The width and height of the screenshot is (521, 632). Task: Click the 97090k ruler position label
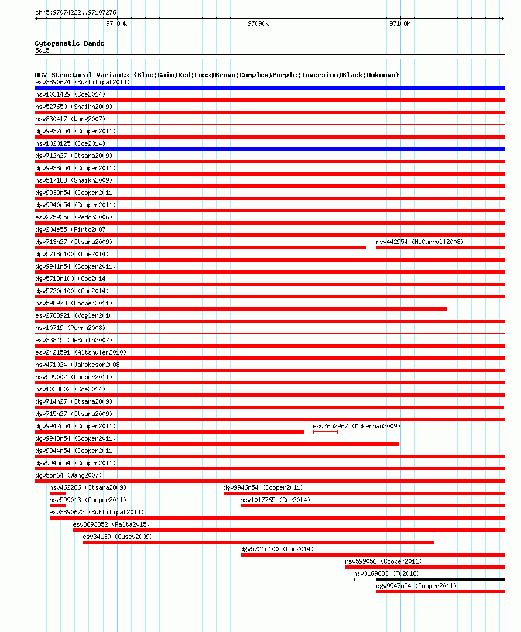258,24
